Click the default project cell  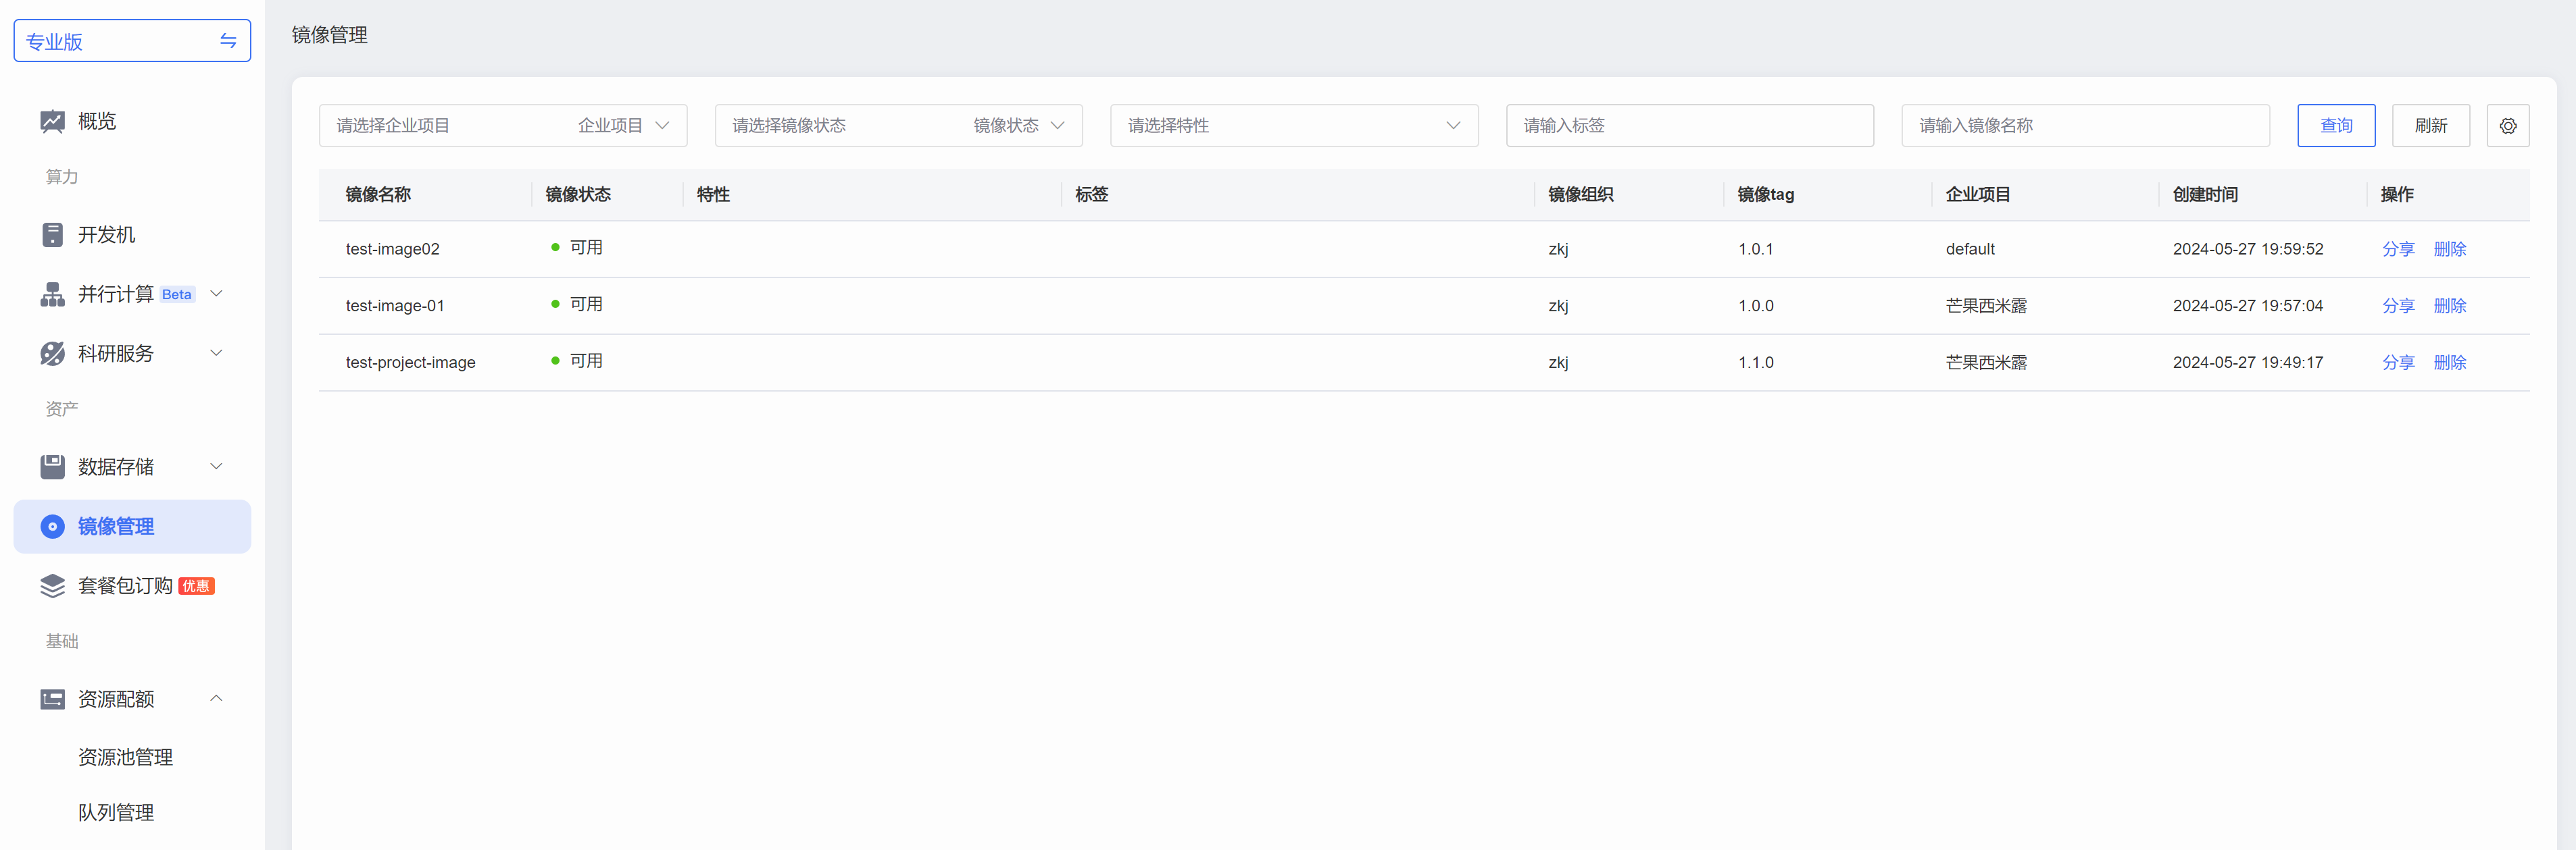click(1970, 248)
